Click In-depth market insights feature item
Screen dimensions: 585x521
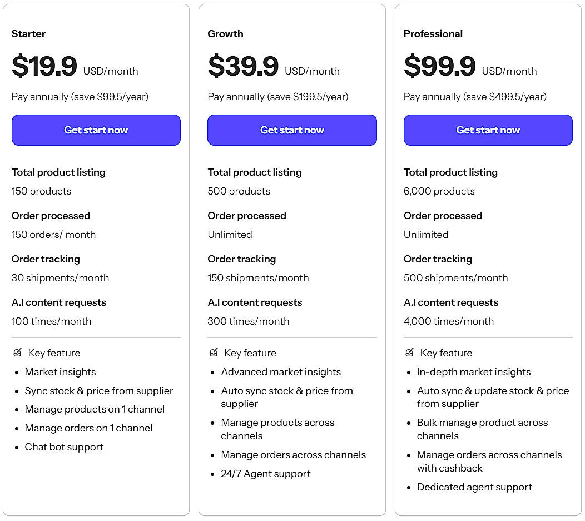point(474,372)
